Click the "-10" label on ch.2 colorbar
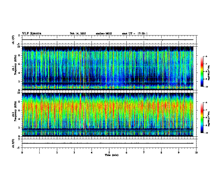The height and width of the screenshot is (171, 221). tap(206, 133)
